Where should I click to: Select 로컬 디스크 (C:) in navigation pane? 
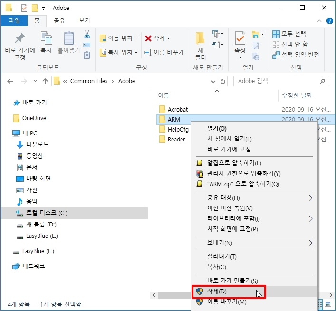[x=74, y=213]
